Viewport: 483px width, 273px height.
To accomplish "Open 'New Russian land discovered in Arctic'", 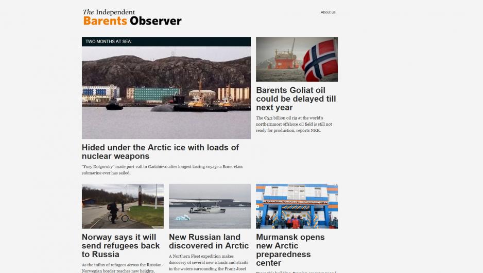I will pos(209,241).
